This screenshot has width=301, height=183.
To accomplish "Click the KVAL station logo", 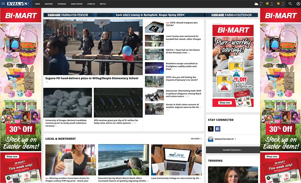I will [x=18, y=4].
